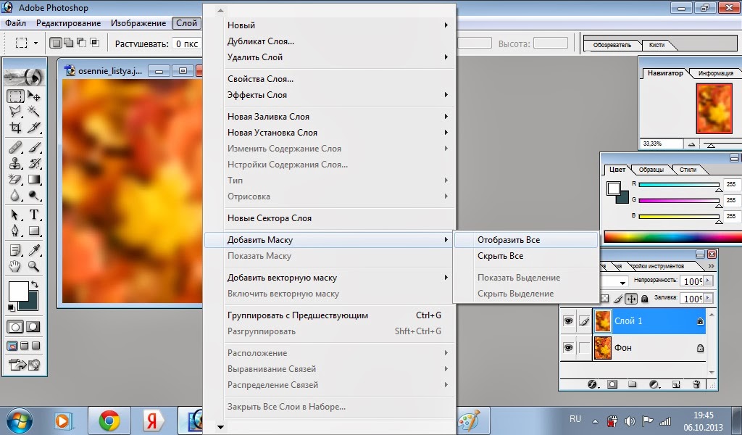Select the Type tool

pyautogui.click(x=33, y=215)
